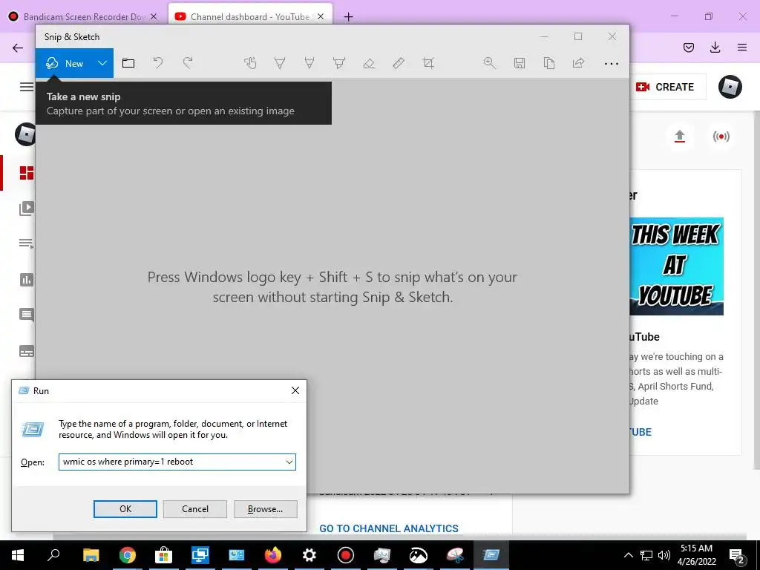The height and width of the screenshot is (570, 760).
Task: Open File Explorer from taskbar
Action: pos(91,555)
